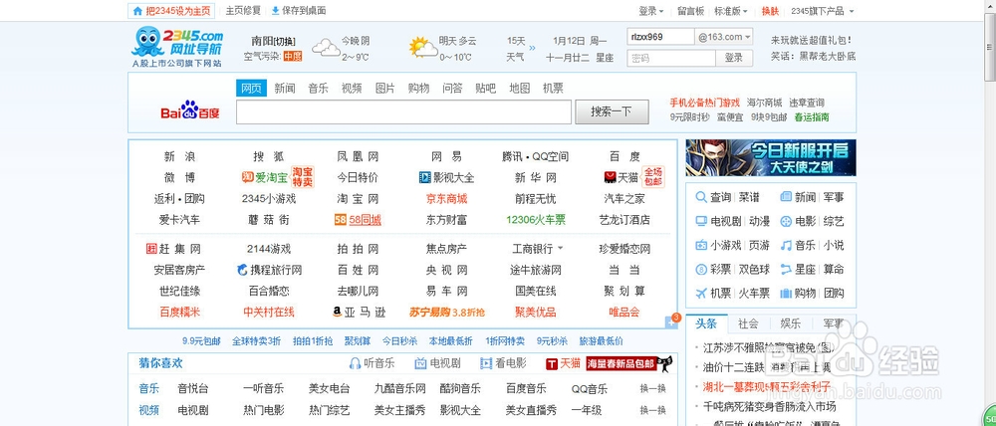996x426 pixels.
Task: Click the Amazon 'a' icon beside 亚马逊
Action: (338, 312)
